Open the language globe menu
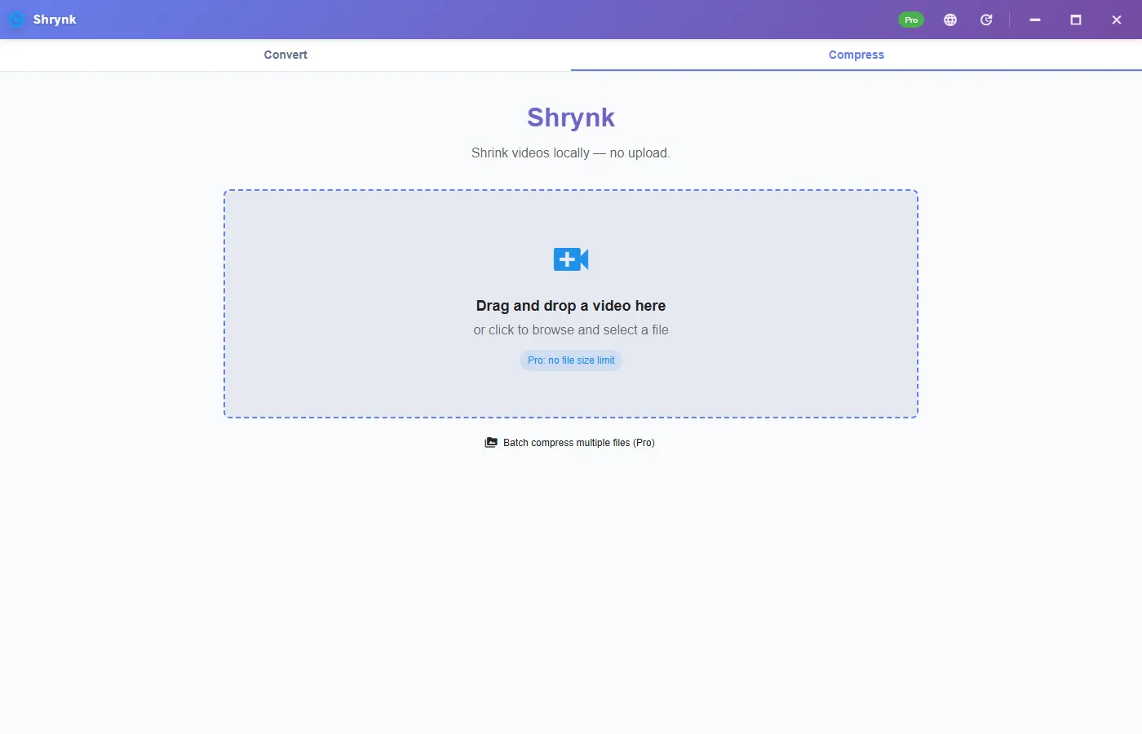Image resolution: width=1142 pixels, height=734 pixels. [950, 20]
